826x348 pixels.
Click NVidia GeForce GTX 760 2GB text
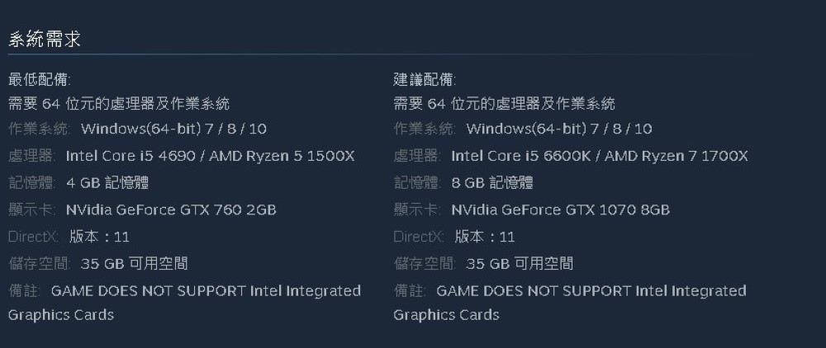pos(171,209)
